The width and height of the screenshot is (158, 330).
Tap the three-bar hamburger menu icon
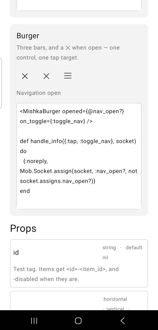68,76
